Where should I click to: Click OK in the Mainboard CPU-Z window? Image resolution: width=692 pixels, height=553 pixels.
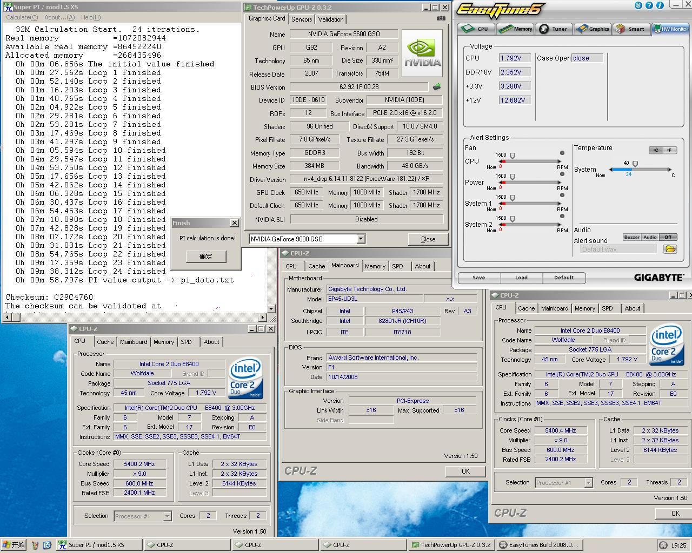[465, 471]
